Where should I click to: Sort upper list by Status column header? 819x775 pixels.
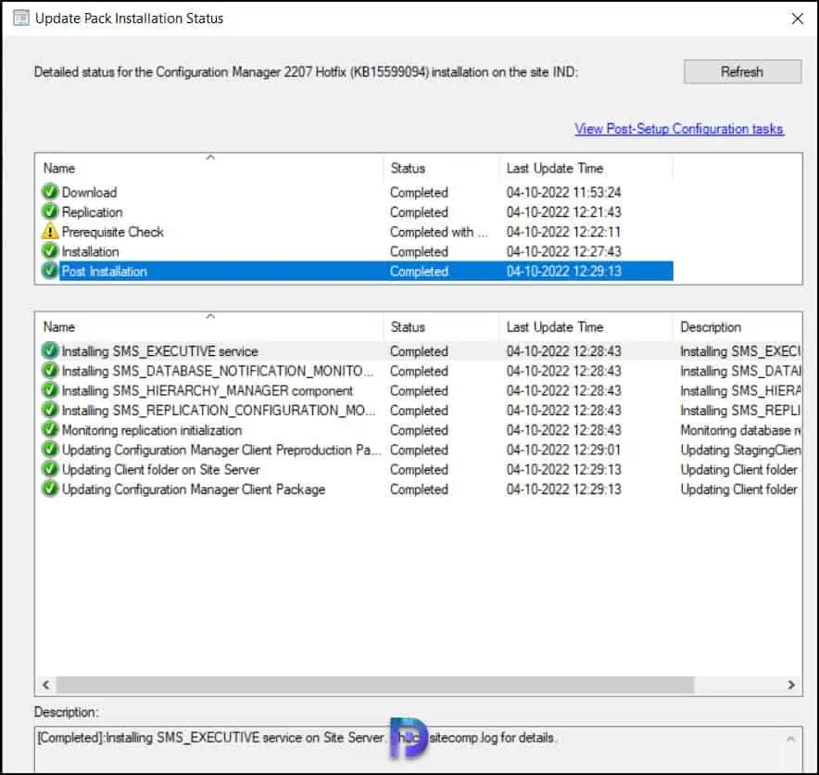tap(442, 168)
